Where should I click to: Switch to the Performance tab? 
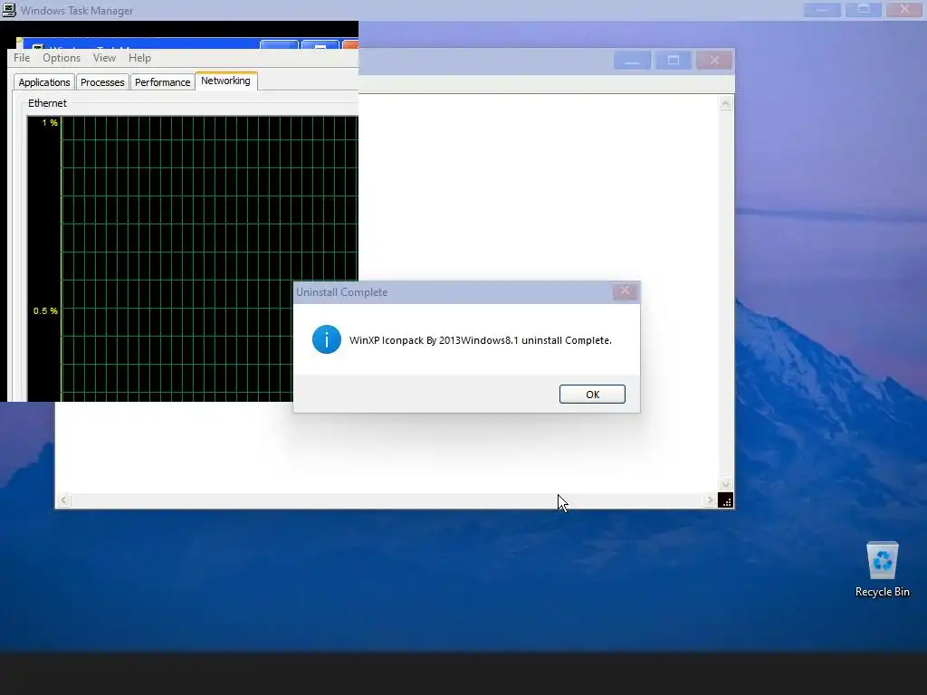(163, 82)
